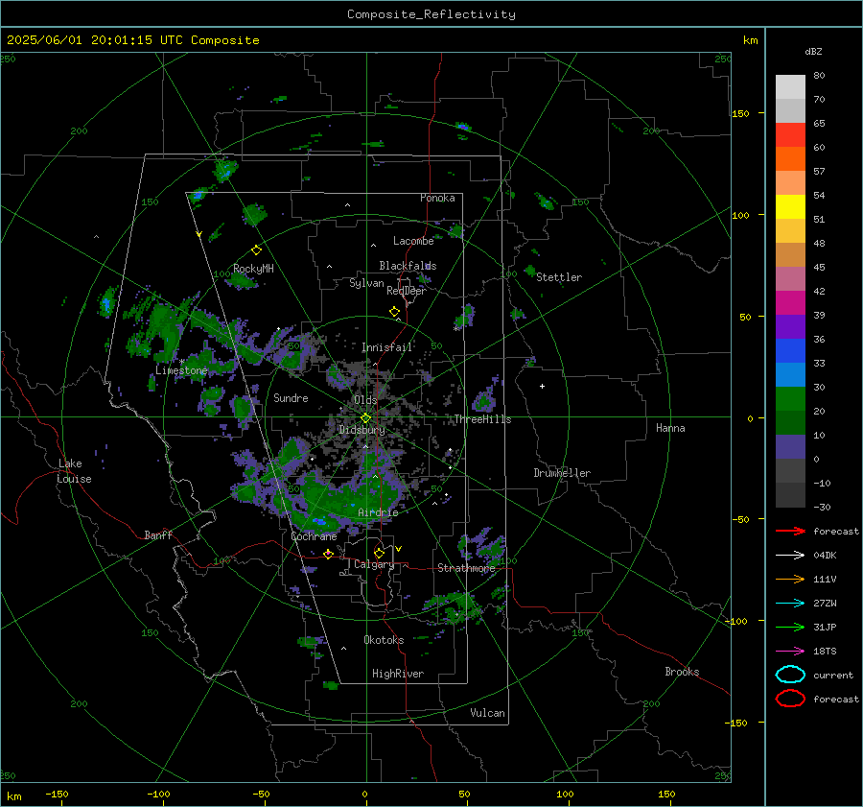The image size is (863, 807).
Task: Click the red forecast arrow in legend
Action: click(x=790, y=531)
